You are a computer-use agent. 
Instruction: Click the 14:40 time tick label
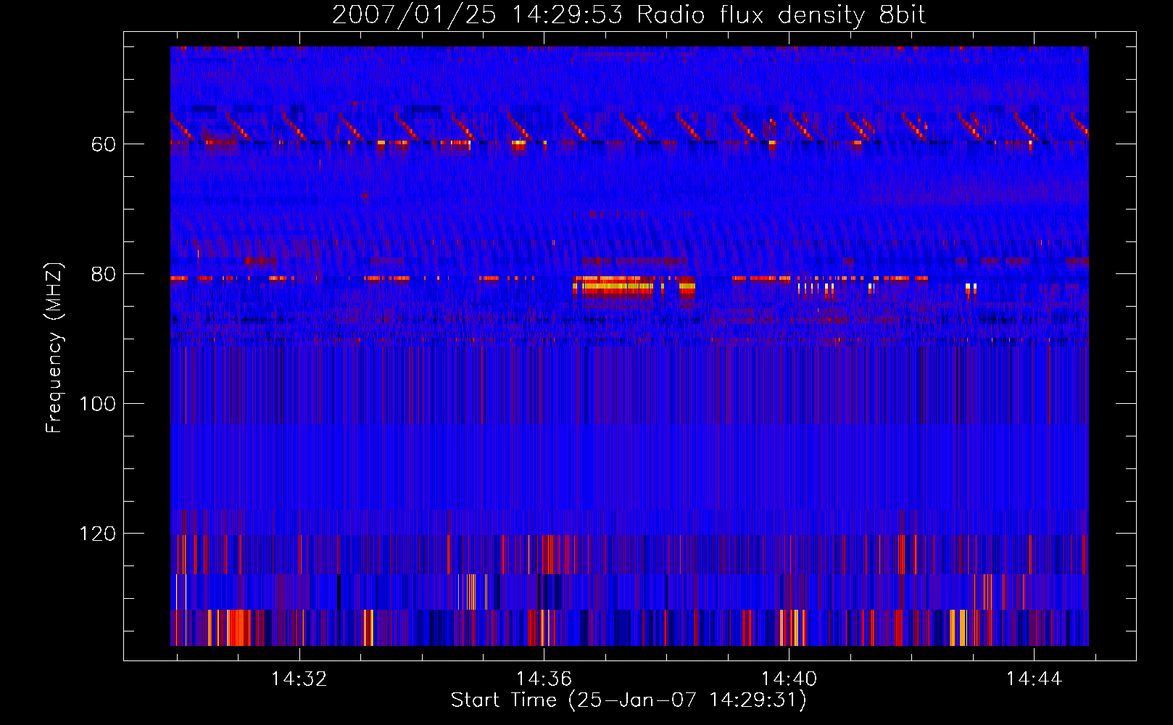(x=789, y=679)
